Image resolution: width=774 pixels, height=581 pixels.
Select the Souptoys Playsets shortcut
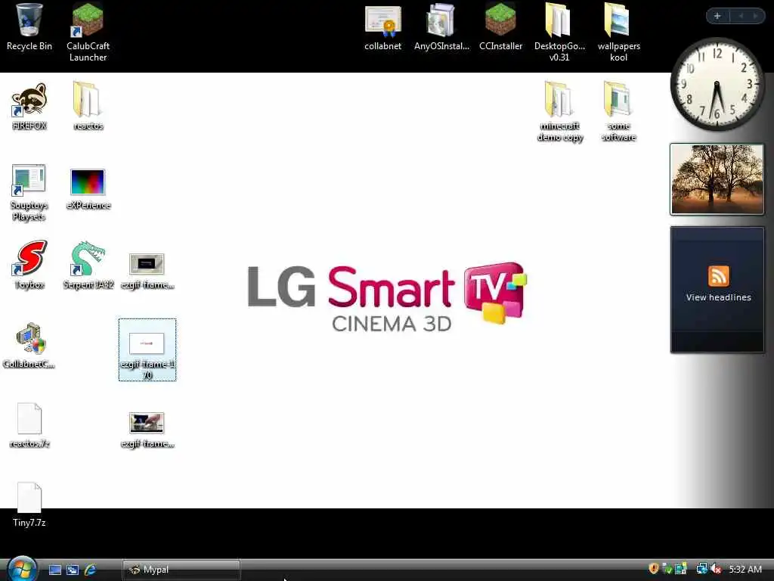pos(29,192)
